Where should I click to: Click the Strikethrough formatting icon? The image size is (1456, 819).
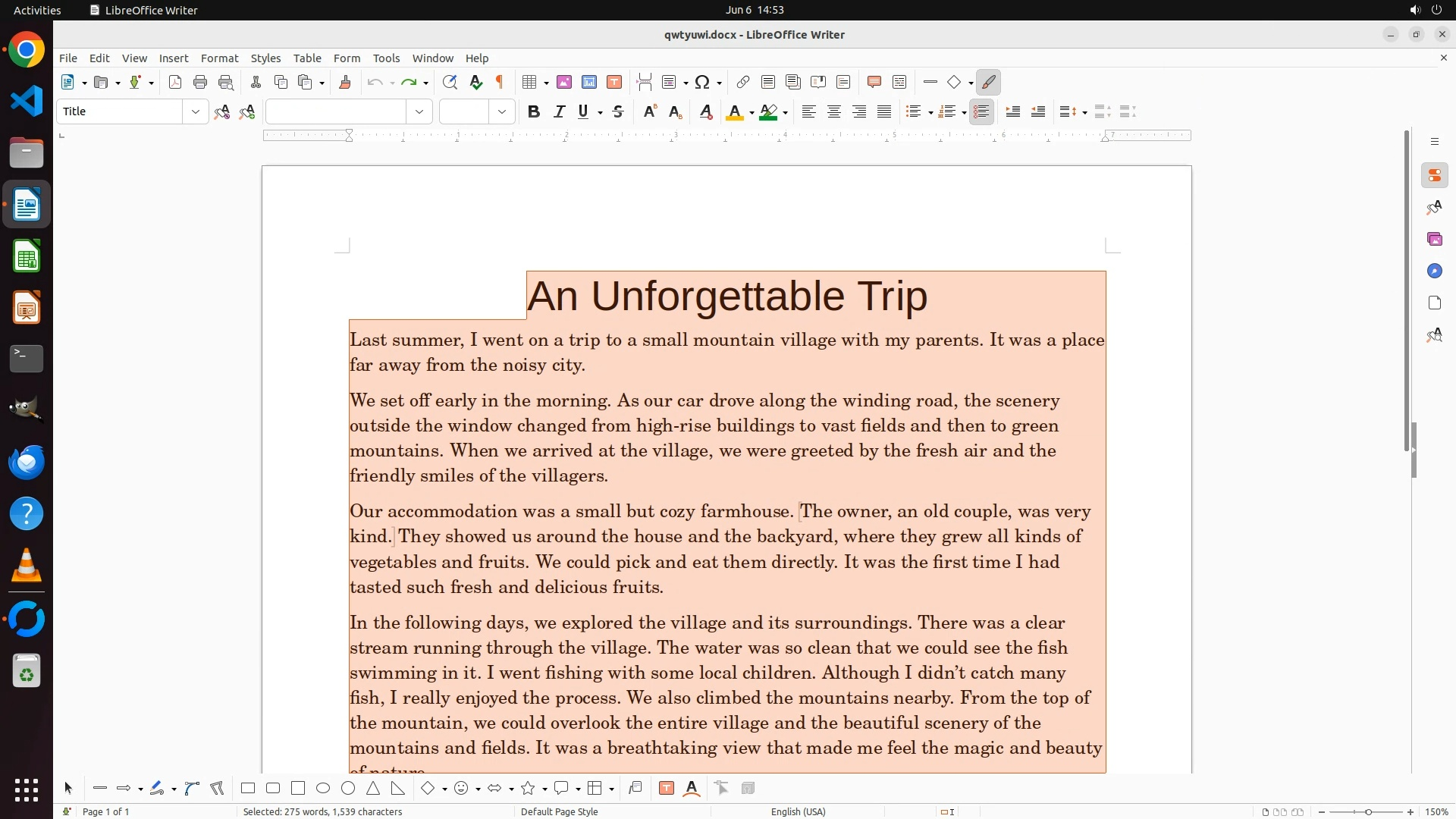(618, 112)
